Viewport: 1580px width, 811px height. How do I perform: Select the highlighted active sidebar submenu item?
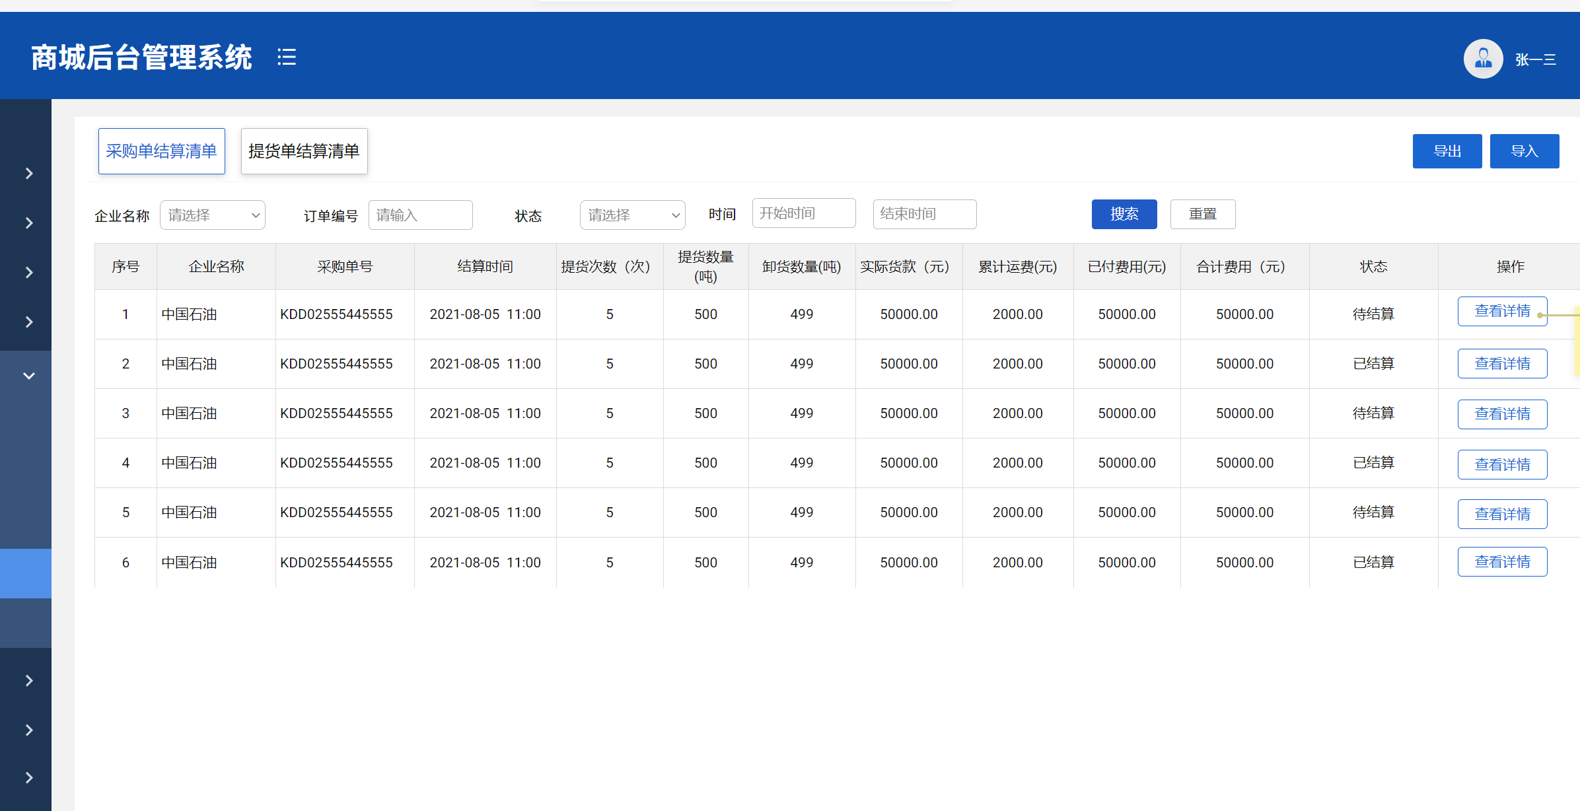pos(26,573)
